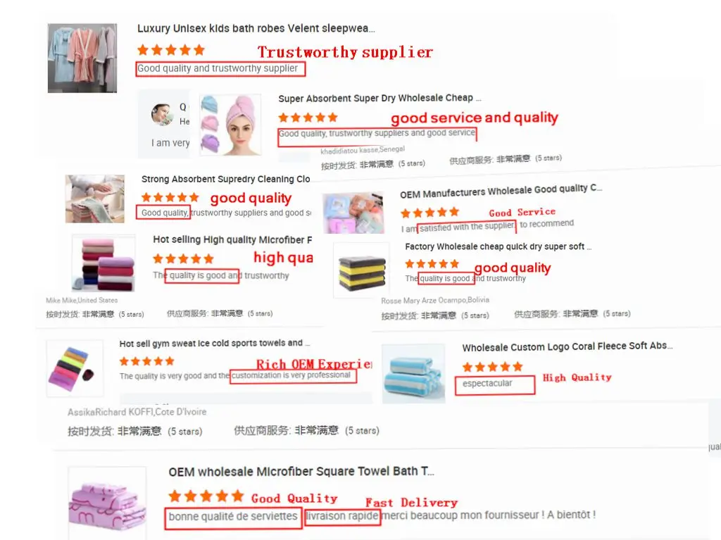The image size is (721, 540).
Task: Click the stacked colorful microfiber towels image
Action: tap(104, 263)
